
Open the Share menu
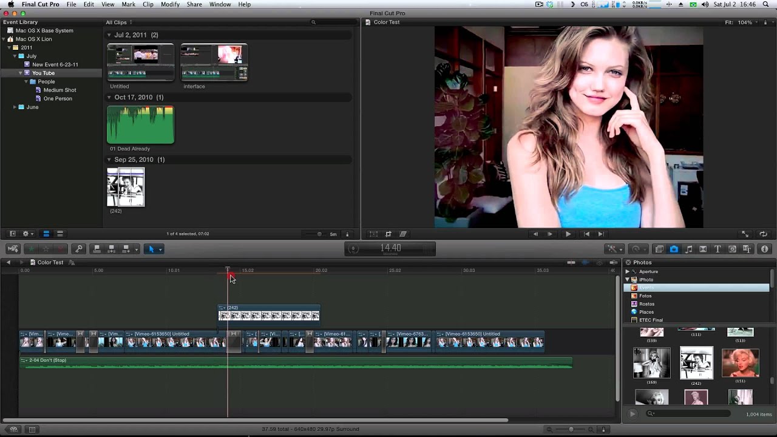click(194, 4)
